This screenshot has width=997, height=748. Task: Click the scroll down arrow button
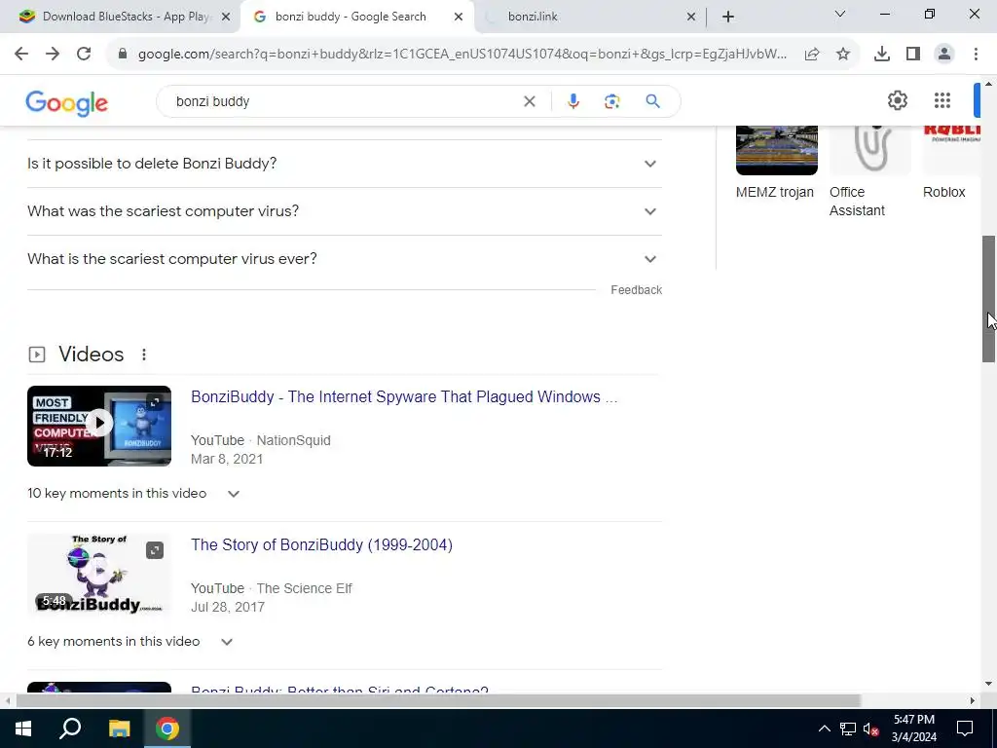(x=989, y=685)
